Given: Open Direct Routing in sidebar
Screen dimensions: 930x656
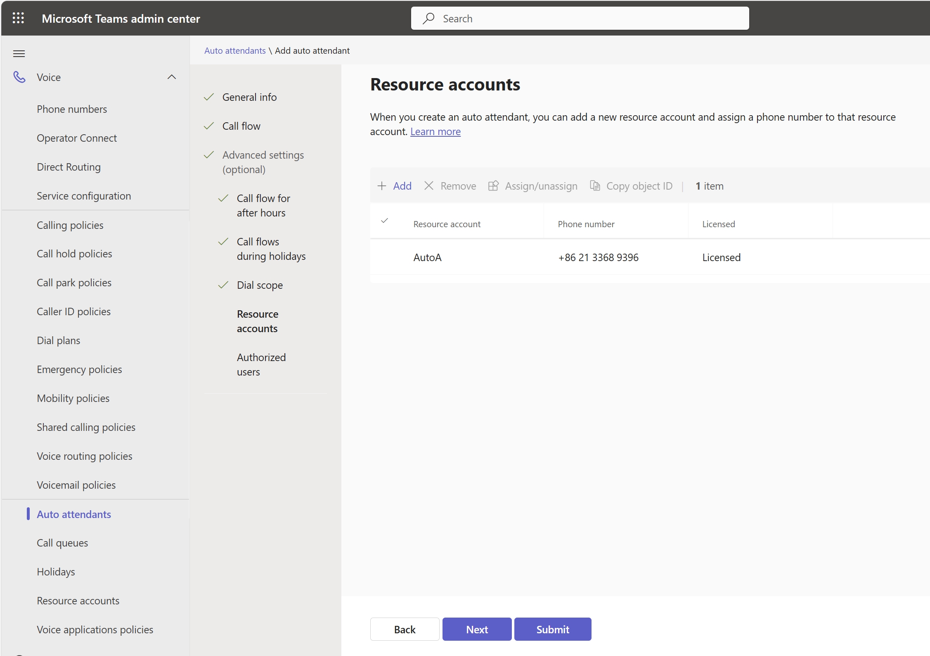Looking at the screenshot, I should [x=69, y=167].
